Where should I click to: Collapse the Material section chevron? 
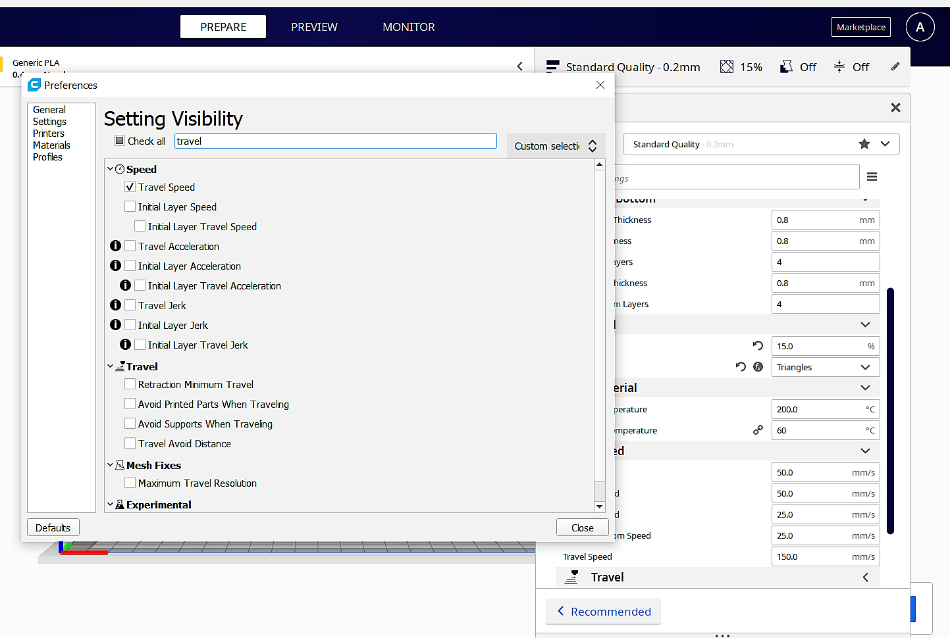(x=865, y=387)
